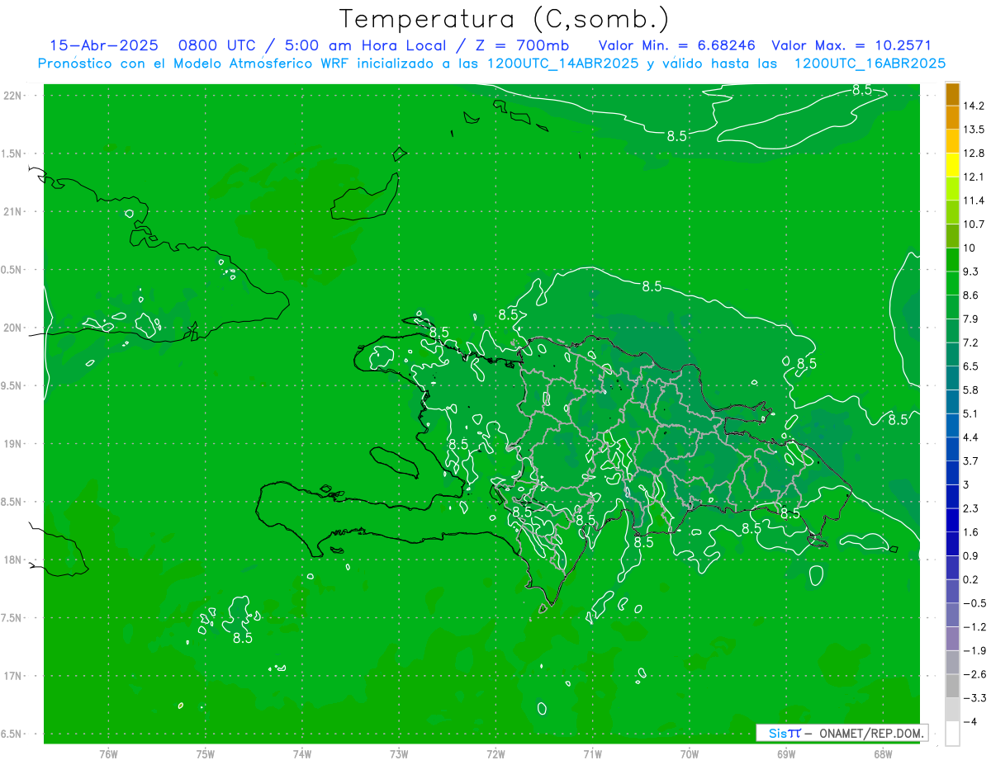Viewport: 991px width, 765px height.
Task: Click the longitude axis label '69W'
Action: tap(786, 754)
